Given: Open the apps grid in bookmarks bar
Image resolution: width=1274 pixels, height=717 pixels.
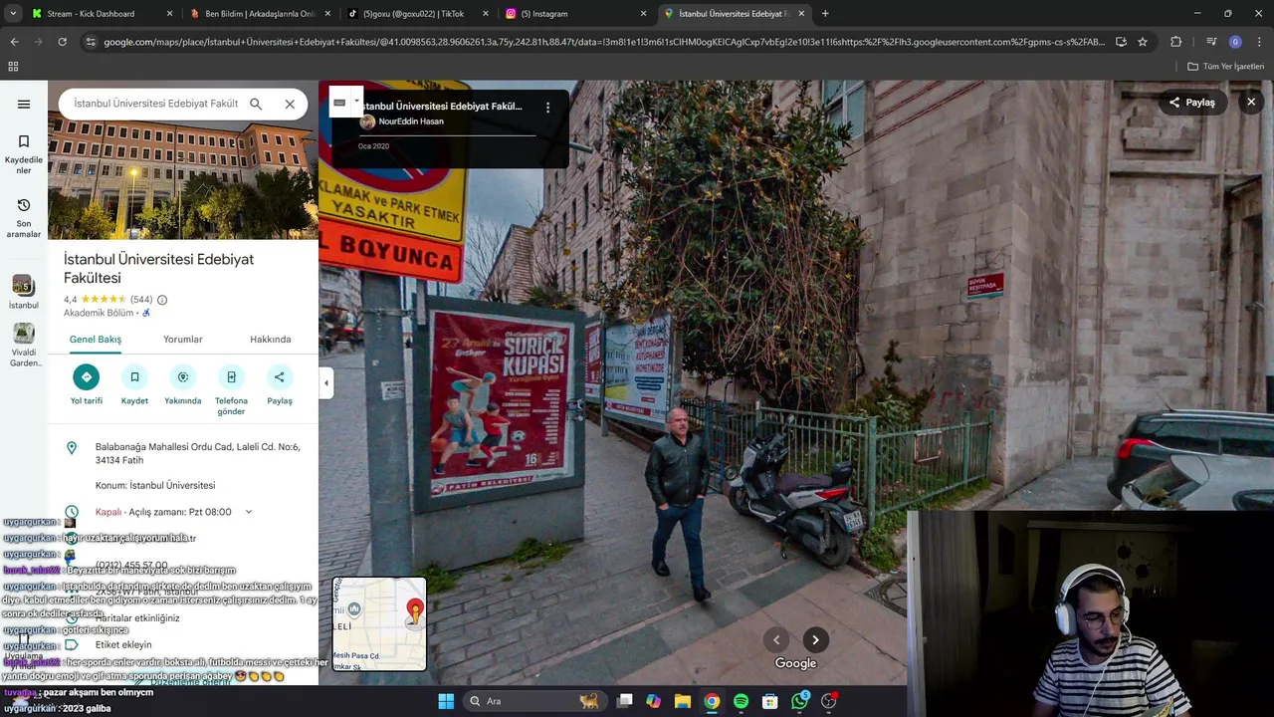Looking at the screenshot, I should (13, 67).
